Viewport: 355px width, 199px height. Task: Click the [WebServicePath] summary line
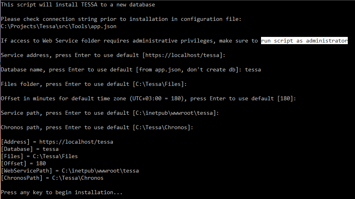pos(70,171)
